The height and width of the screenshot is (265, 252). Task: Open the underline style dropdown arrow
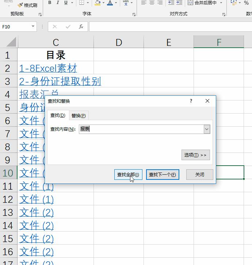(x=72, y=3)
